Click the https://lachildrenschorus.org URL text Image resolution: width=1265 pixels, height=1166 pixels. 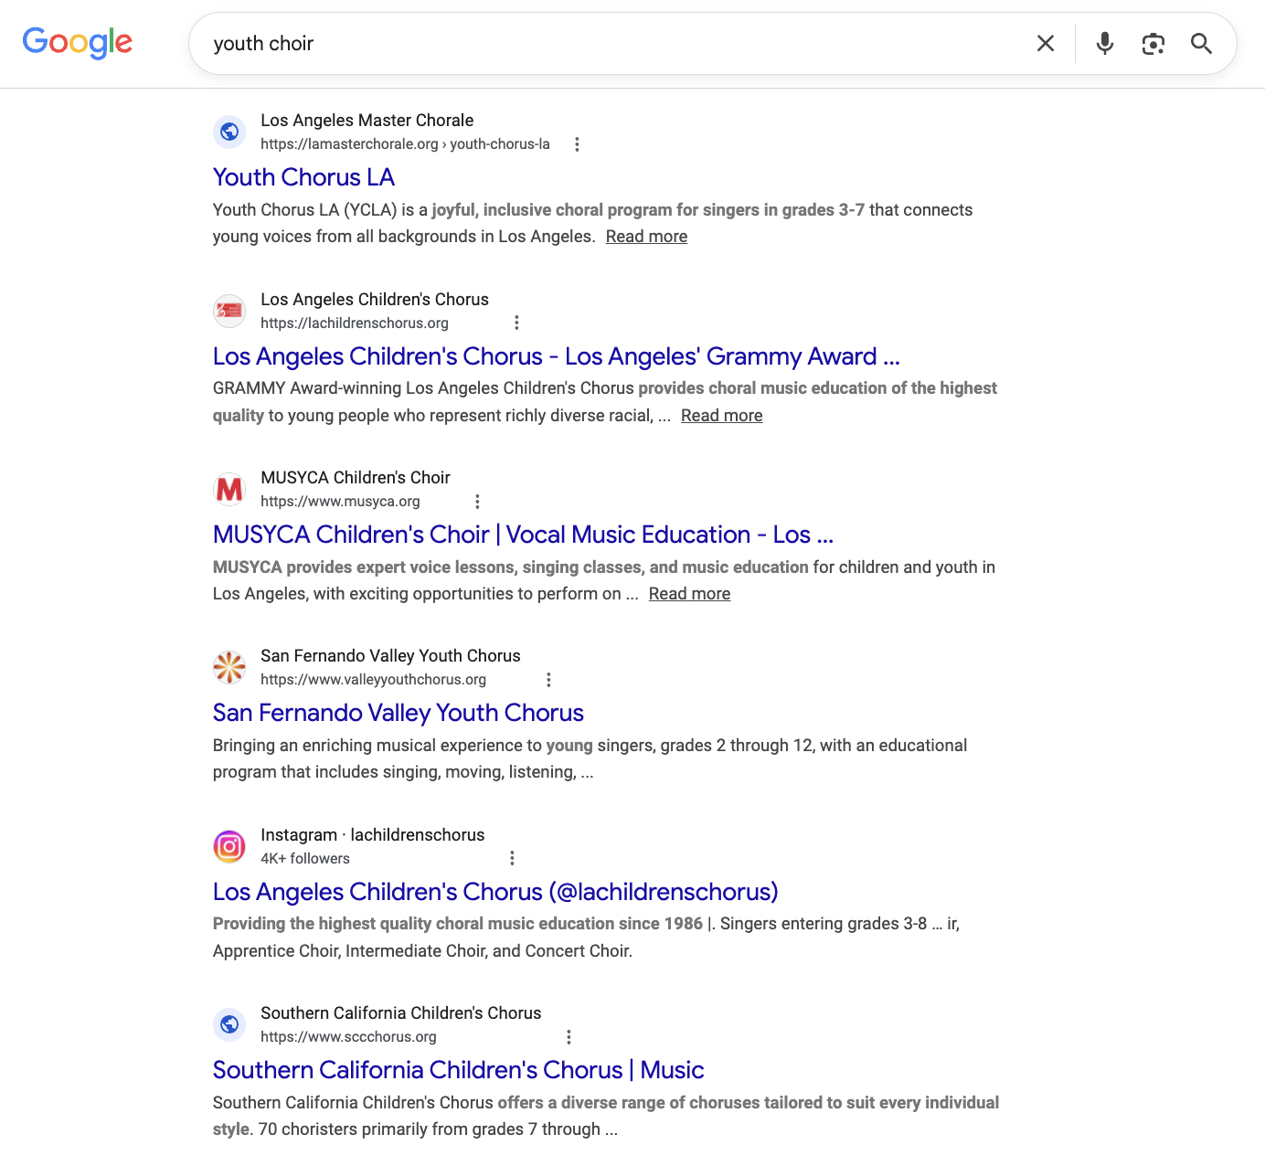355,323
